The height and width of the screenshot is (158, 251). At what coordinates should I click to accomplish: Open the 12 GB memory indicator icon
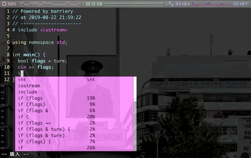(88, 4)
